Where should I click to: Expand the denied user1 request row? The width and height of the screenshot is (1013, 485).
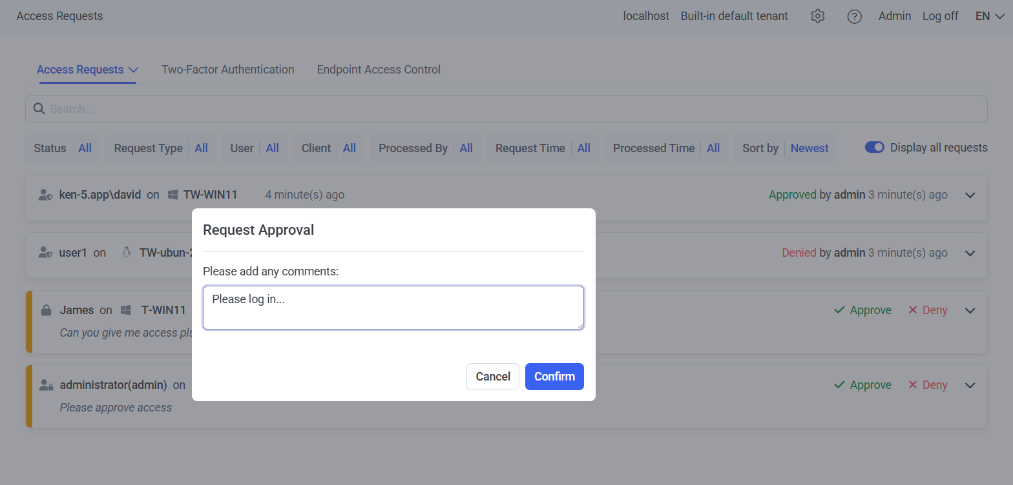pyautogui.click(x=970, y=253)
